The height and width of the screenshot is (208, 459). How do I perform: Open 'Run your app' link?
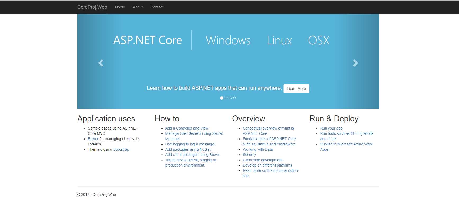pos(331,128)
